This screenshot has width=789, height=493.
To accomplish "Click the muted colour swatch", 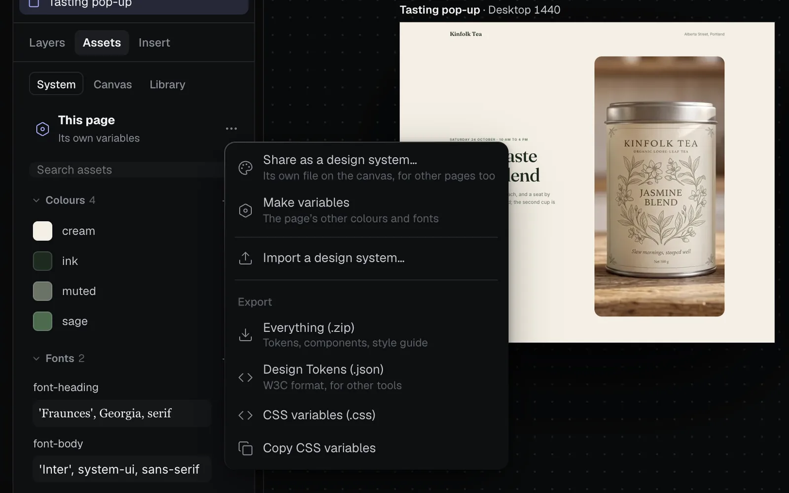I will coord(42,291).
